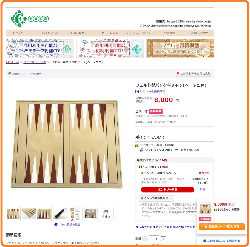
Task: Click the quantity input field
Action: [x=154, y=239]
